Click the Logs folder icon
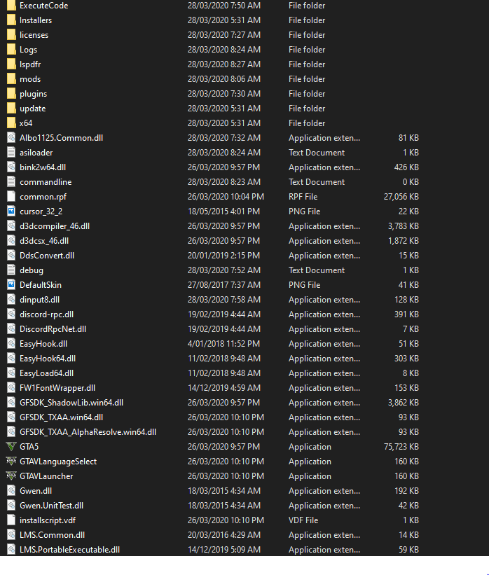 (11, 50)
